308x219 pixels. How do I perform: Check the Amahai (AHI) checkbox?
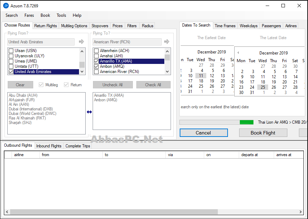tap(96, 56)
